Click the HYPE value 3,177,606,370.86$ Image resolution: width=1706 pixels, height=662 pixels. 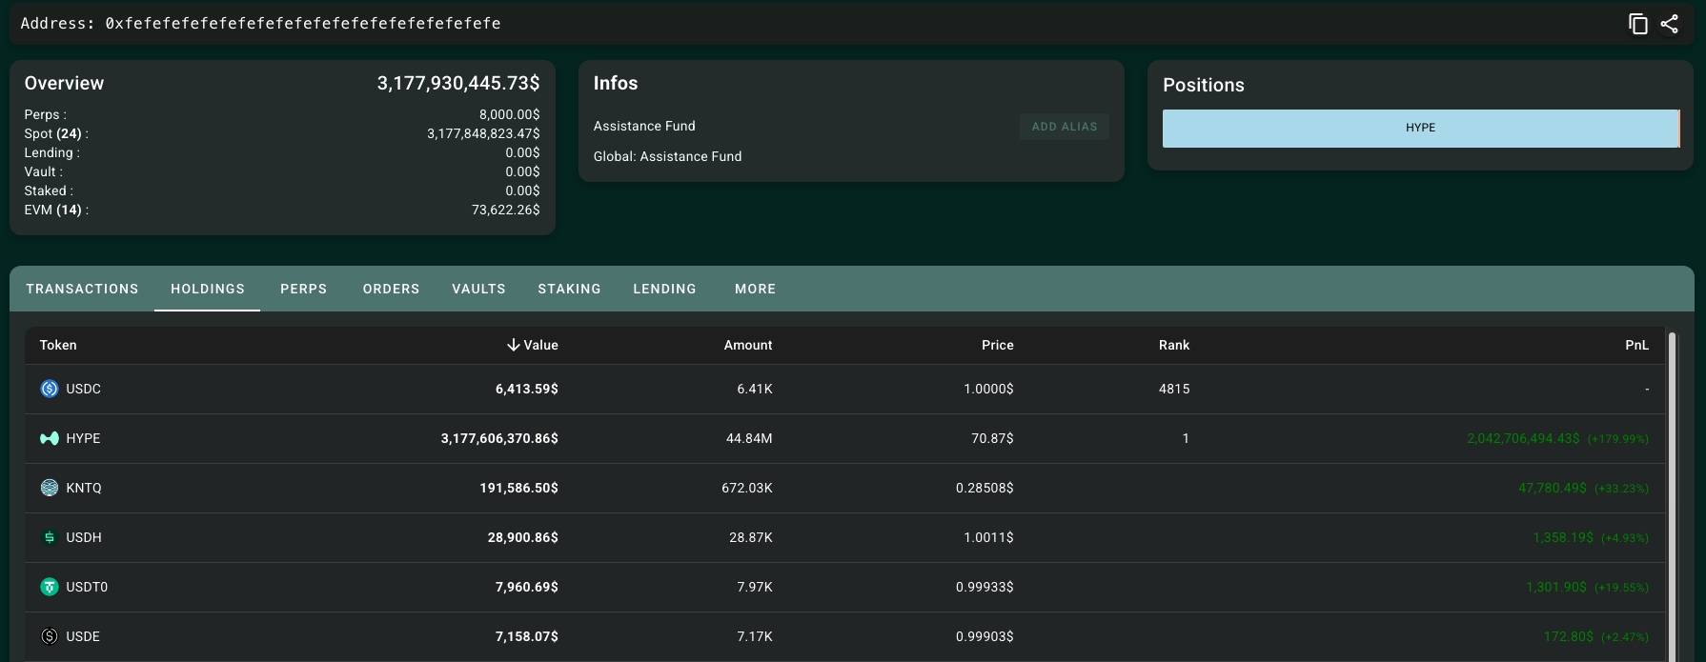[499, 438]
